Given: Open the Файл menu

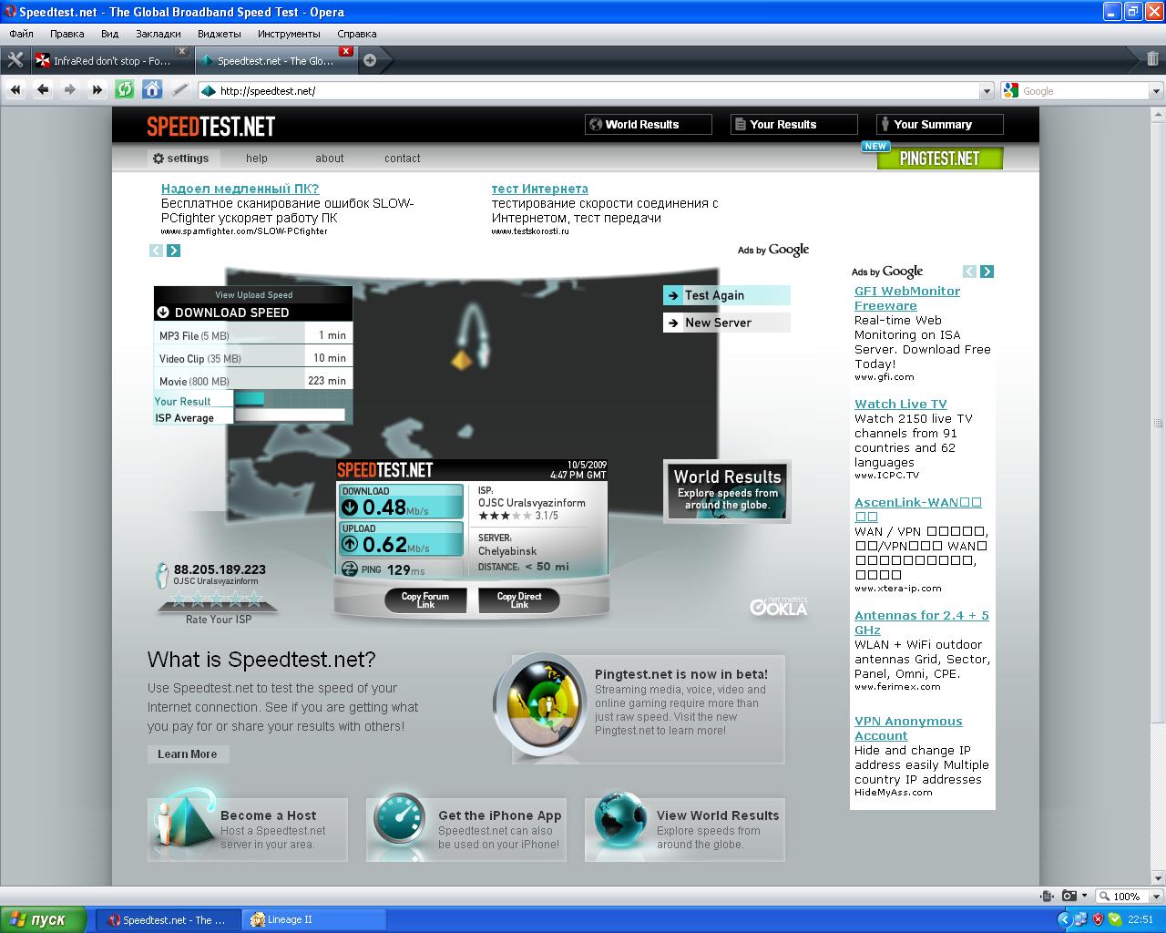Looking at the screenshot, I should 21,34.
